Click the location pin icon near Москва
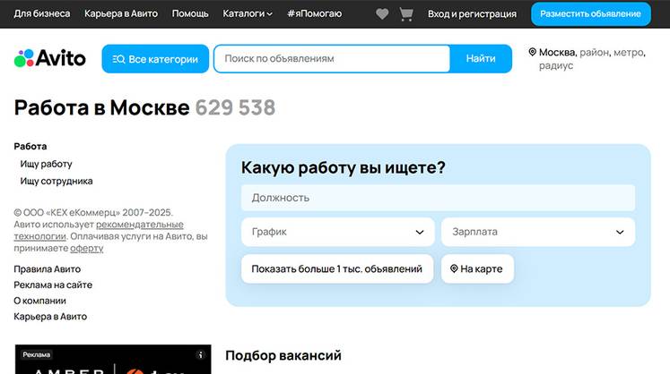670x374 pixels. (532, 52)
